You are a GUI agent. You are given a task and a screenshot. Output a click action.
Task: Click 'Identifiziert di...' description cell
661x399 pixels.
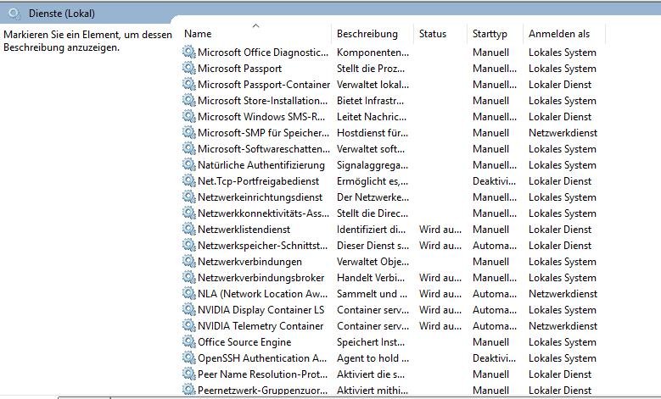click(x=371, y=230)
